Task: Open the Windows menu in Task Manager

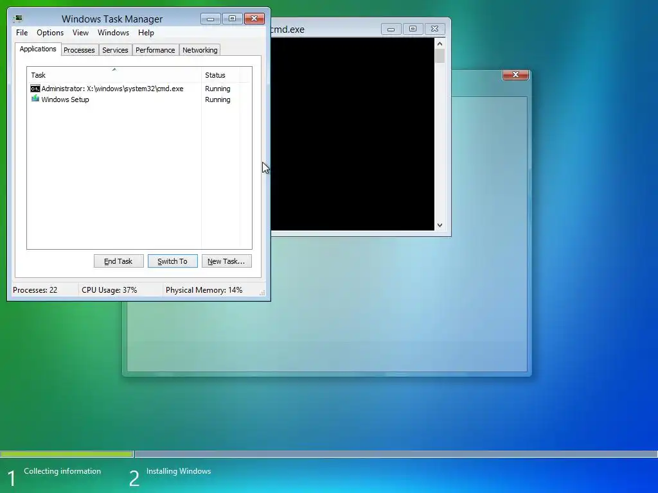Action: click(x=113, y=33)
